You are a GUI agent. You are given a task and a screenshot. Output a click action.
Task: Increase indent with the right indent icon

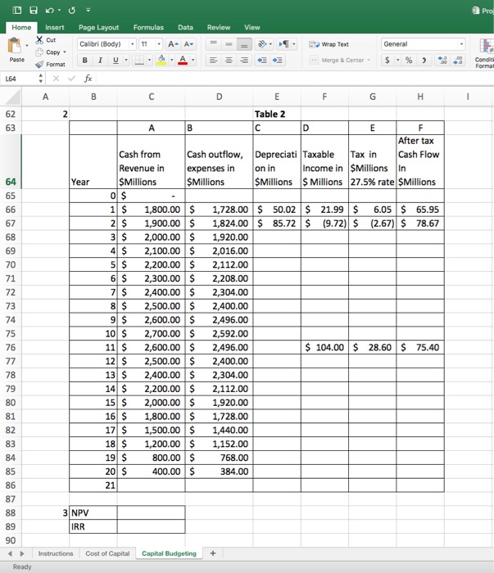point(278,60)
